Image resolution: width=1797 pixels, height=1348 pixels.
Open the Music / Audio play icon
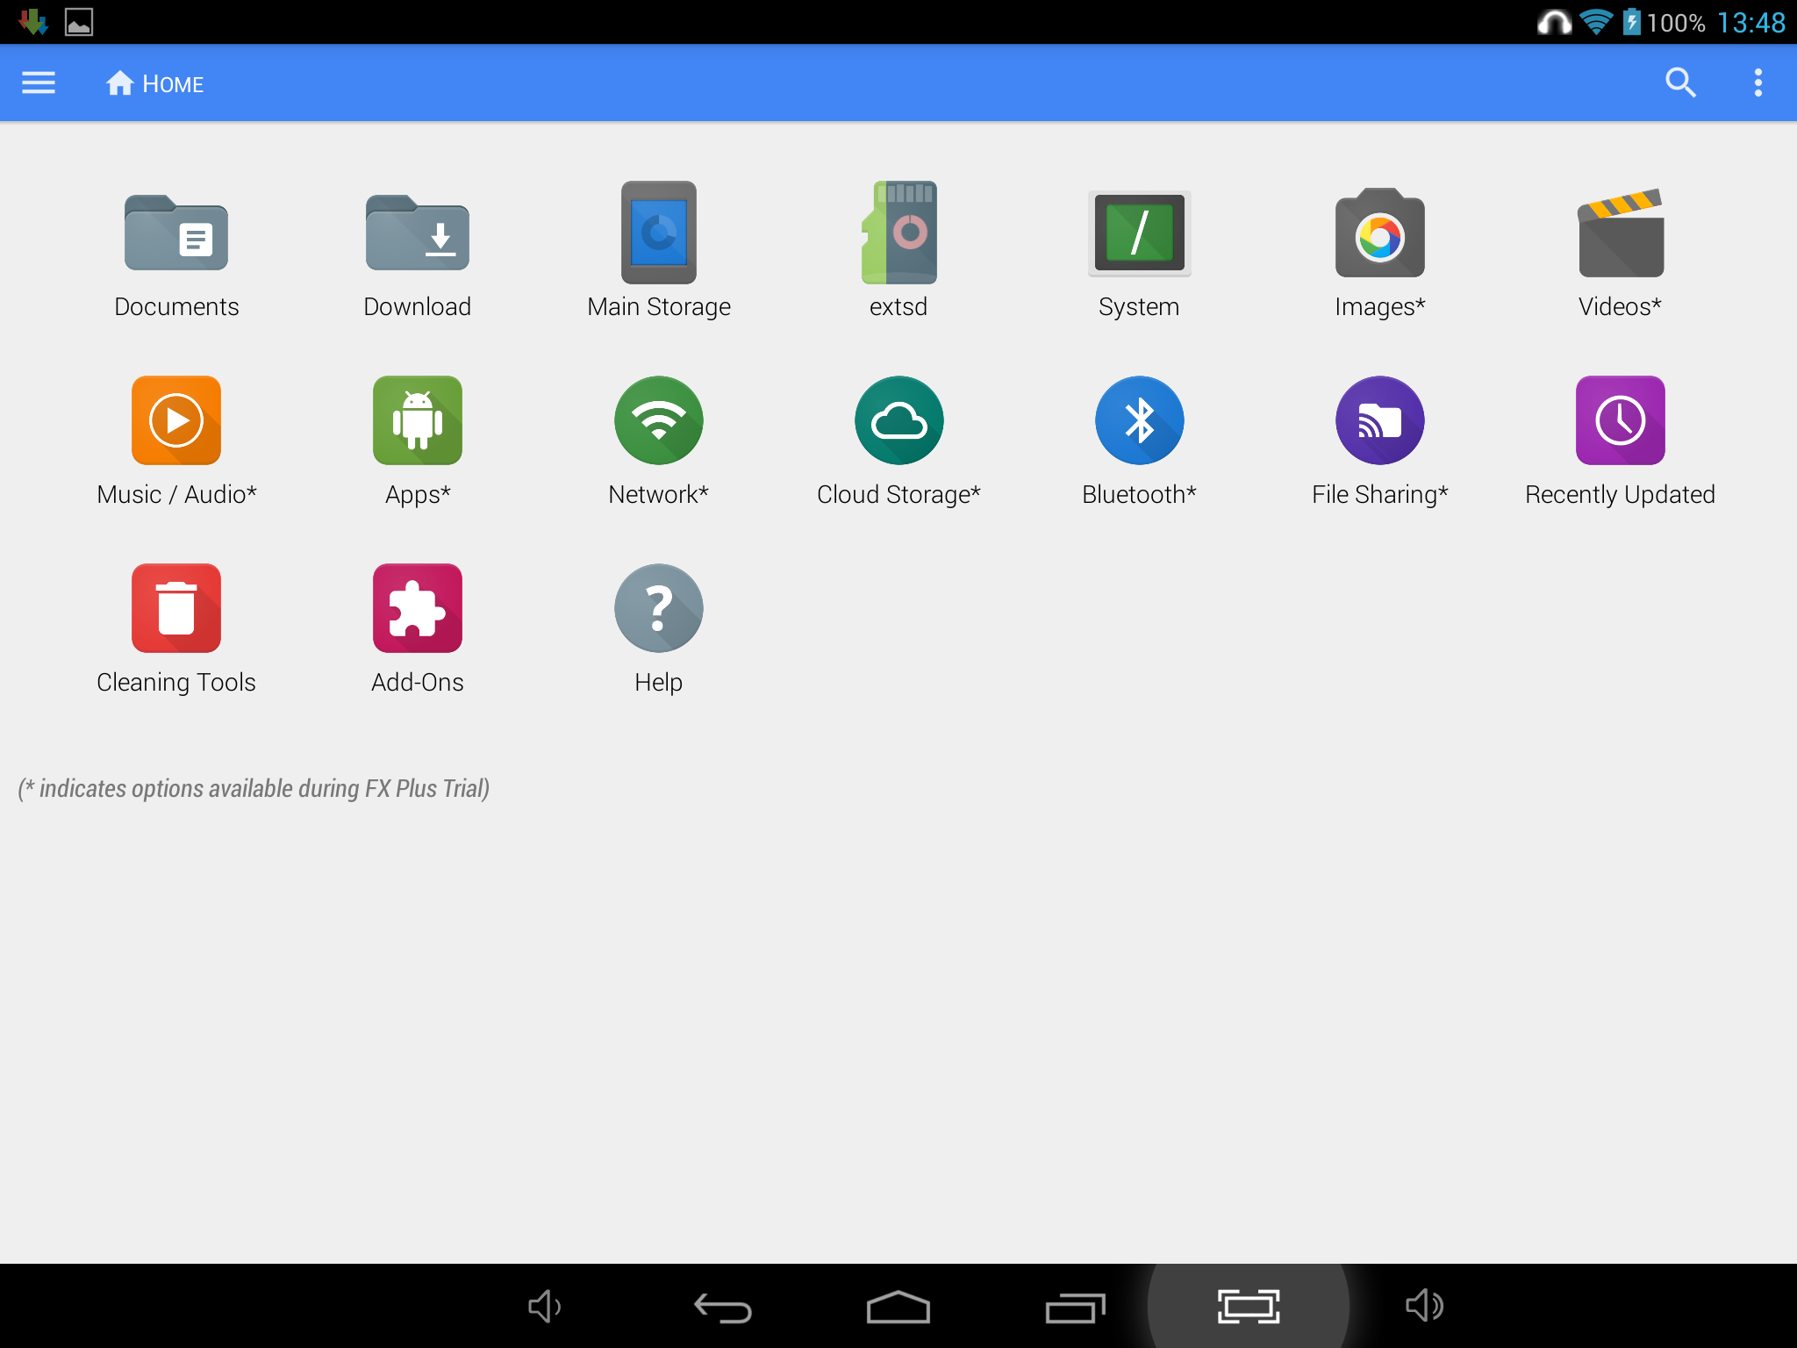(176, 420)
